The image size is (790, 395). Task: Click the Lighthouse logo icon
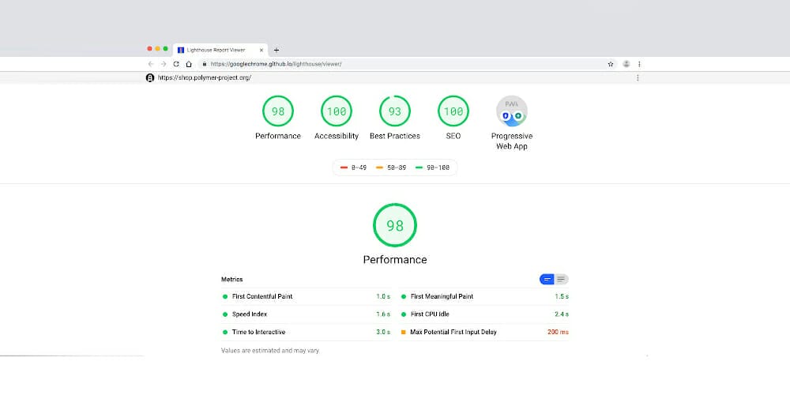tap(149, 77)
